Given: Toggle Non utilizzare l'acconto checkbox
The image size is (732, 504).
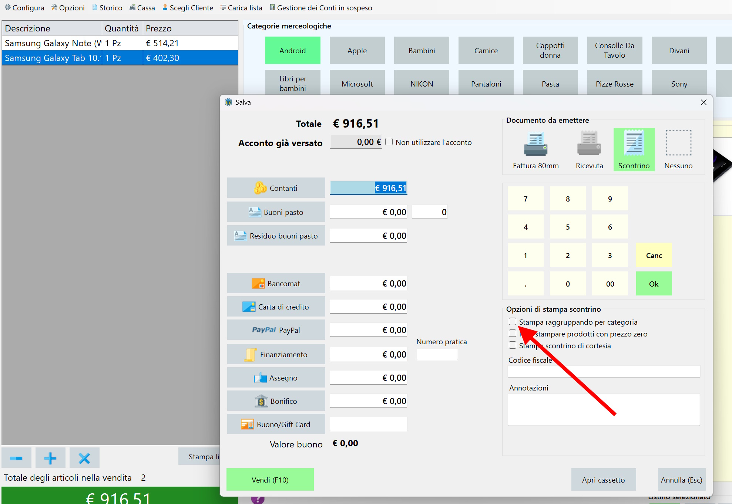Looking at the screenshot, I should pyautogui.click(x=389, y=142).
